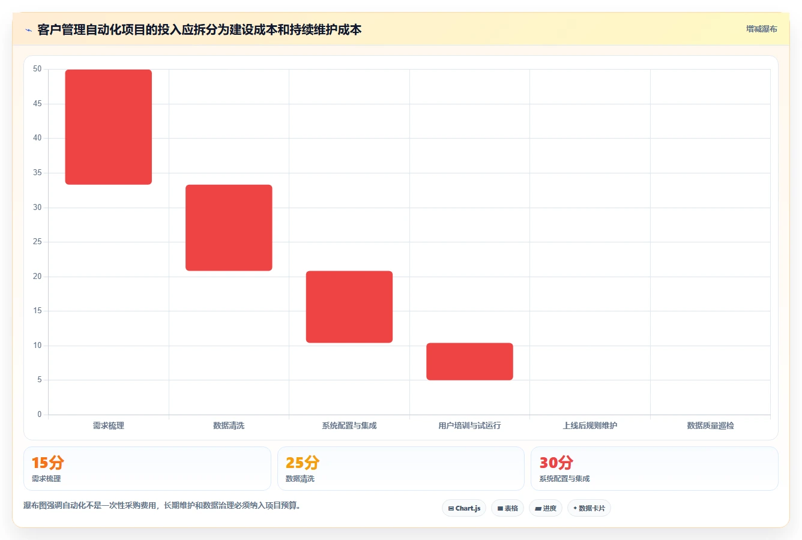802x540 pixels.
Task: Open the 15分 需求梳理 data card
Action: tap(147, 469)
